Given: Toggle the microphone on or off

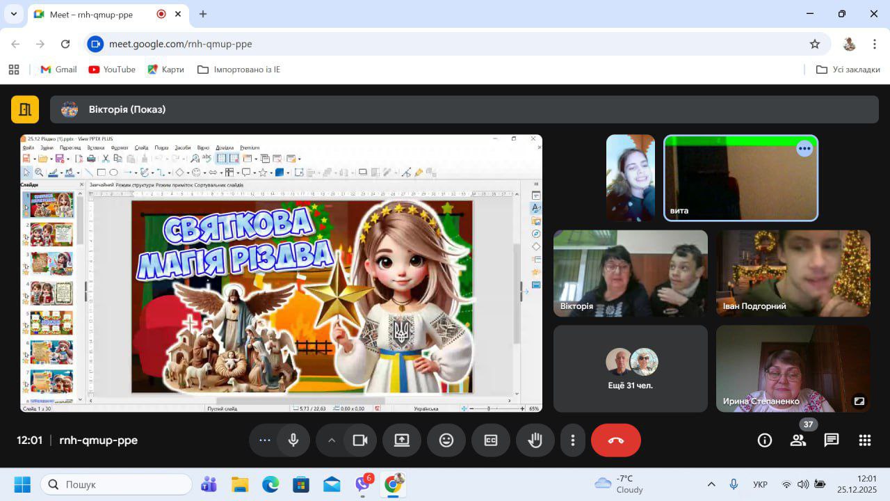Looking at the screenshot, I should click(293, 440).
